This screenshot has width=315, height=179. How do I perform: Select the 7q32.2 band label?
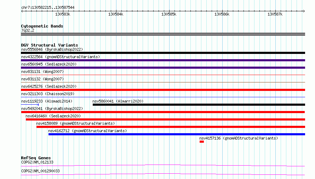tap(28, 30)
